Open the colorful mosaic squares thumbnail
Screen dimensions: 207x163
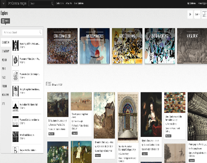pos(175,103)
